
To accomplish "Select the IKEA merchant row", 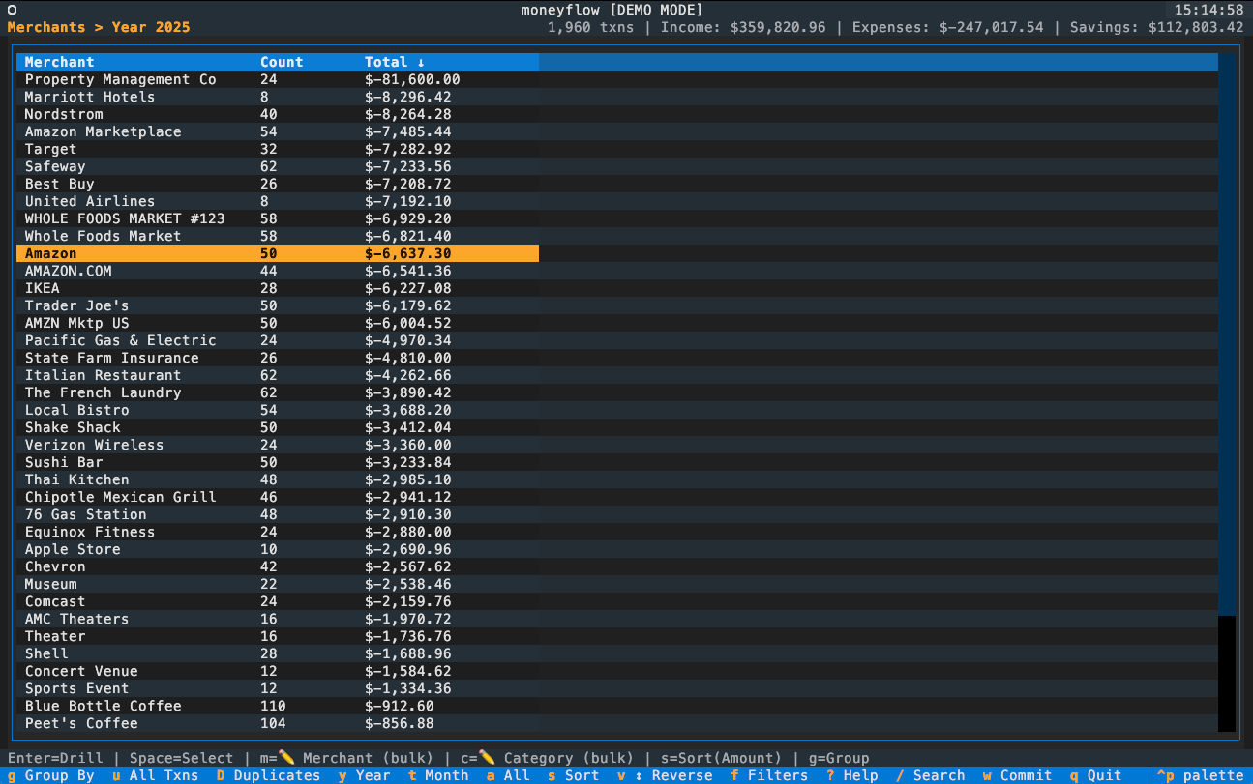I will (x=278, y=288).
